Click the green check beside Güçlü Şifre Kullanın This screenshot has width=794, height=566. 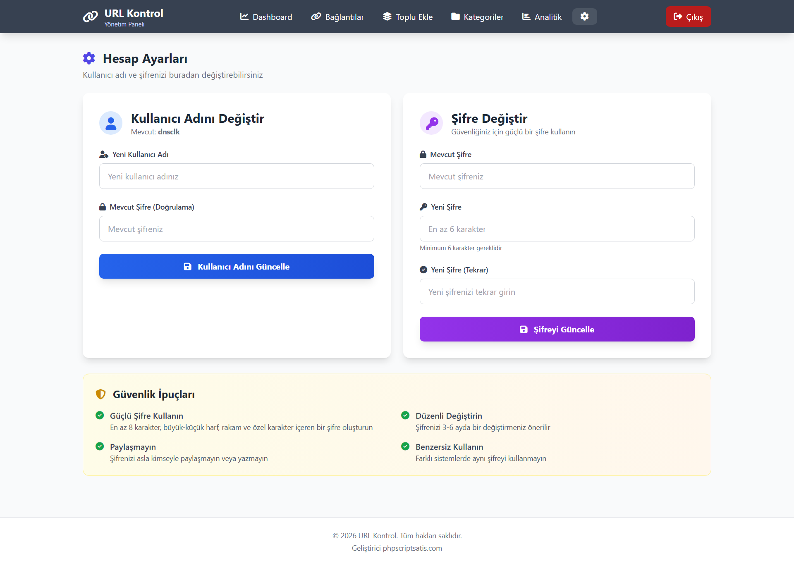coord(100,415)
